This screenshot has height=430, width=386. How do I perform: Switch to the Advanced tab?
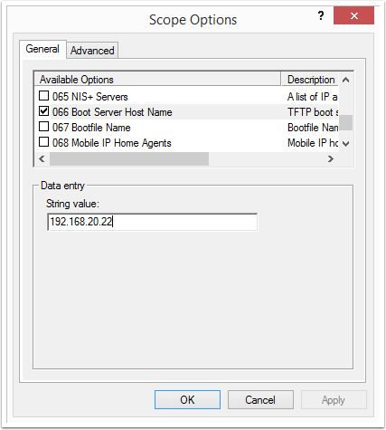point(92,51)
